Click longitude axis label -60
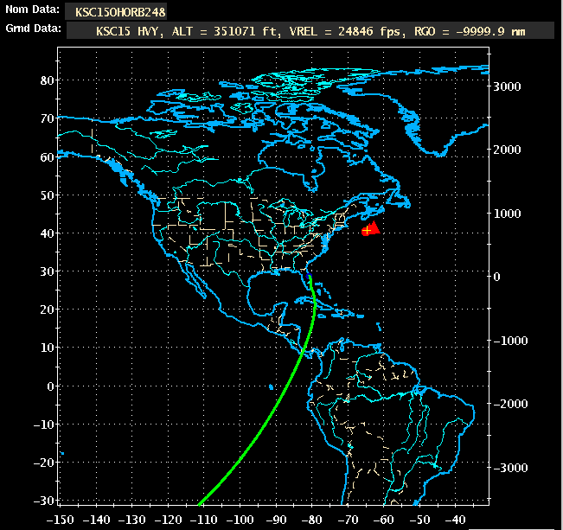This screenshot has height=530, width=563. point(384,520)
